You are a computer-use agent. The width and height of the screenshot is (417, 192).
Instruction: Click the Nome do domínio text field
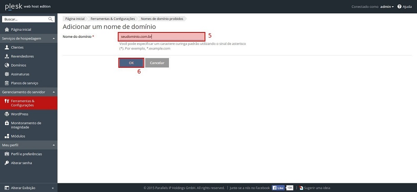[x=161, y=37]
